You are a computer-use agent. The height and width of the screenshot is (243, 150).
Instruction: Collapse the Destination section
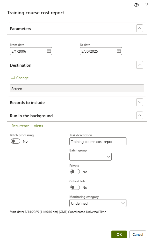tap(139, 65)
